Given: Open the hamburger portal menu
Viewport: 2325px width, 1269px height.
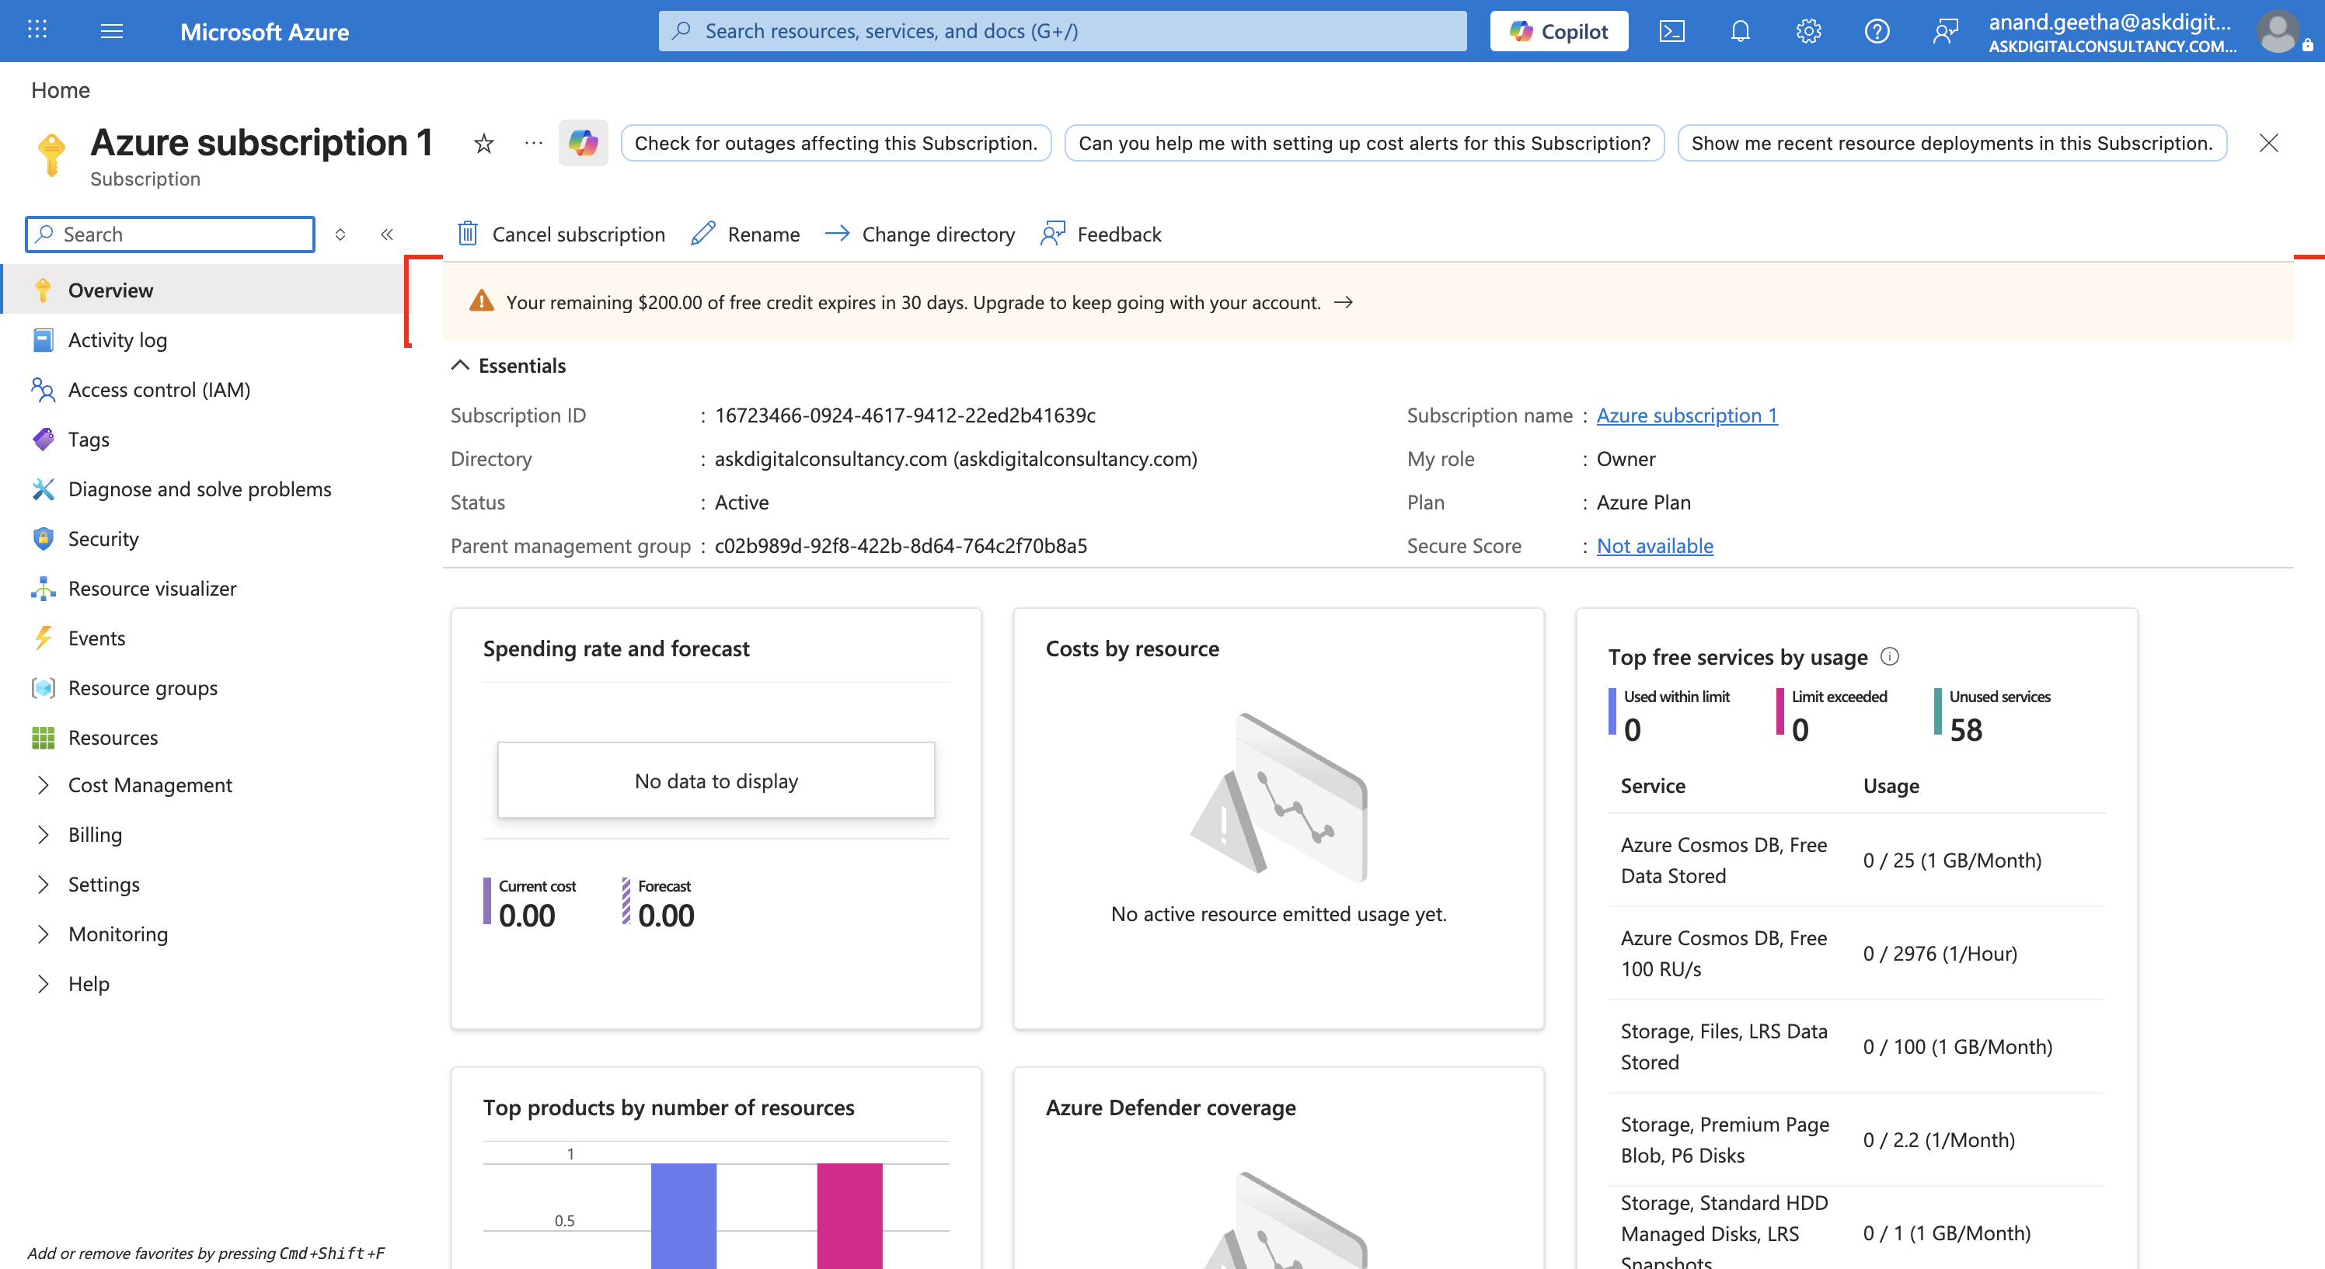Looking at the screenshot, I should tap(112, 30).
